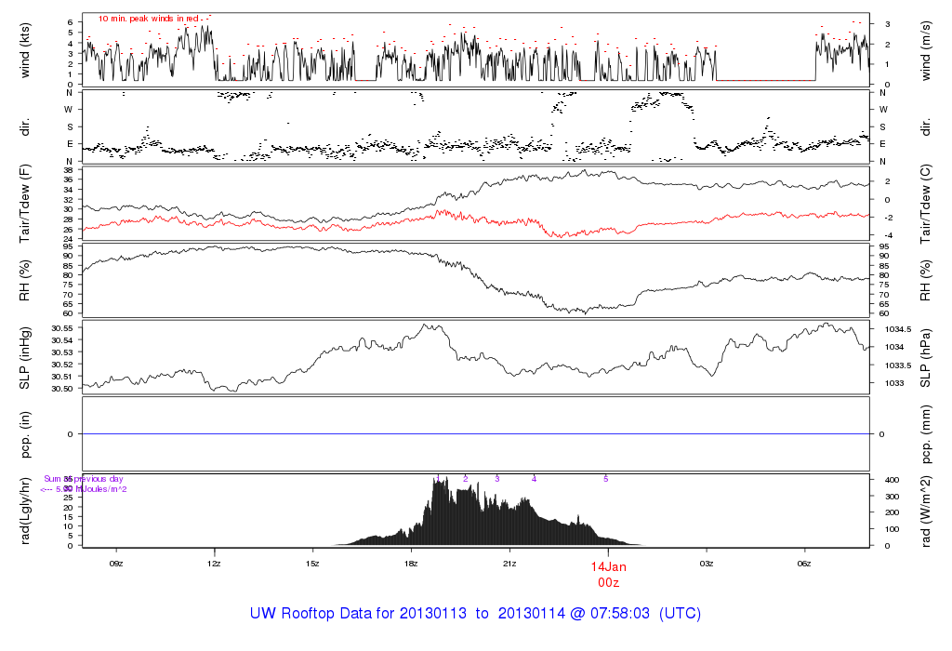
Task: Click the 21z time tick label
Action: pos(509,564)
